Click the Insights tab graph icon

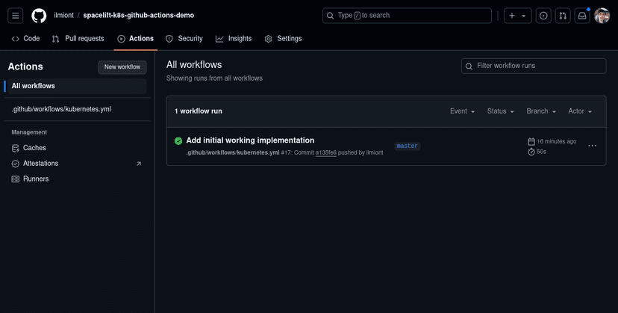coord(219,39)
